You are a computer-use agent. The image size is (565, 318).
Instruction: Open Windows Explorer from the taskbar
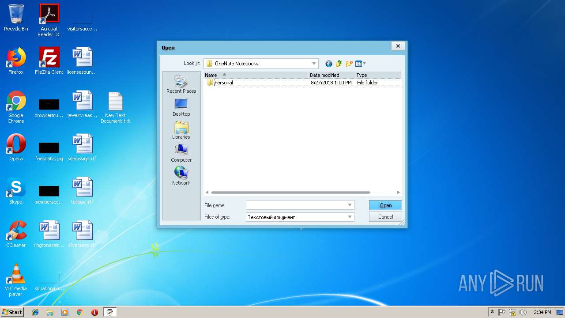(x=50, y=312)
